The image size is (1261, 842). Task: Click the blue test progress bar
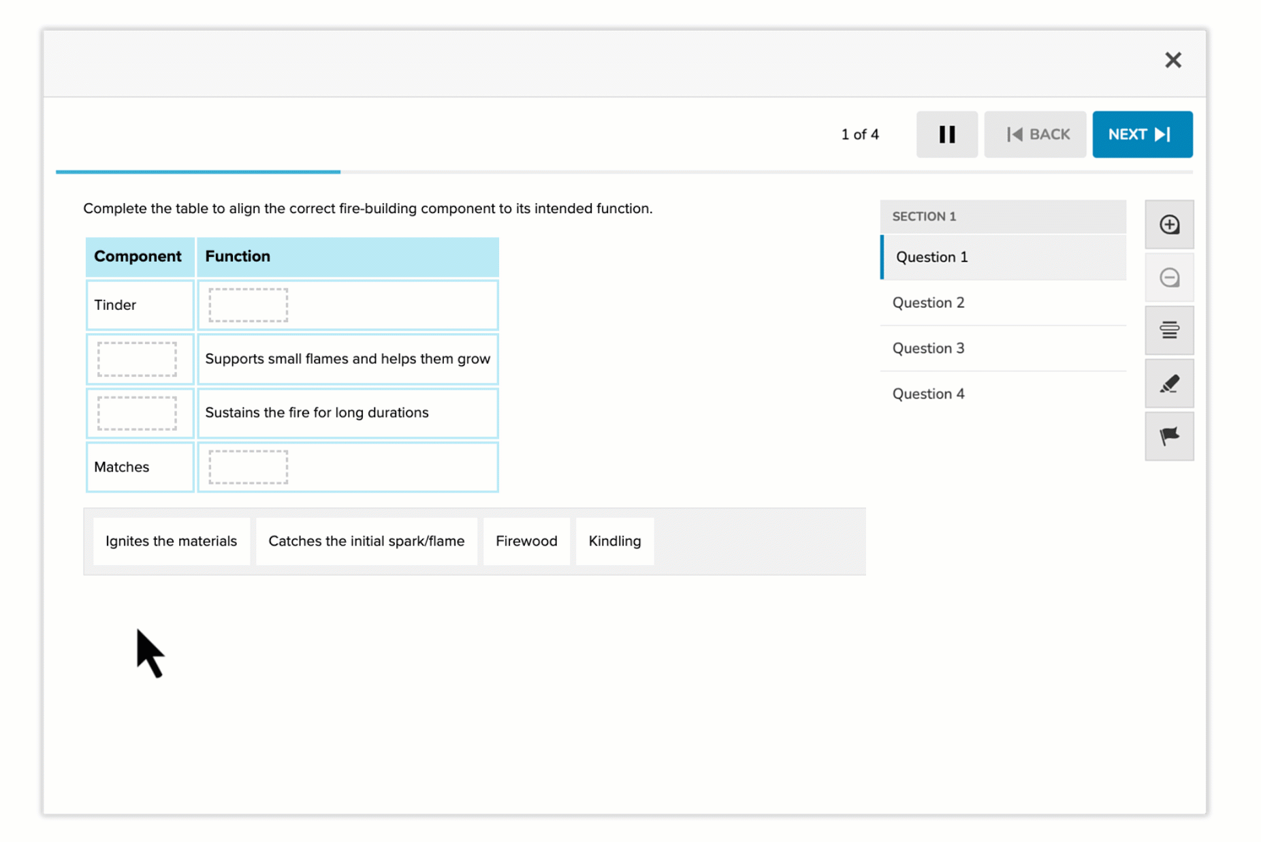198,172
